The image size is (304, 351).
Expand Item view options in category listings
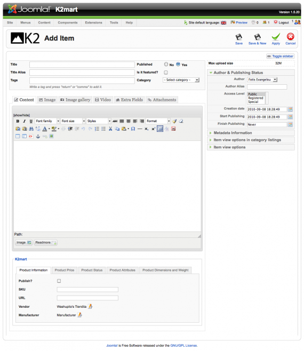(x=251, y=140)
